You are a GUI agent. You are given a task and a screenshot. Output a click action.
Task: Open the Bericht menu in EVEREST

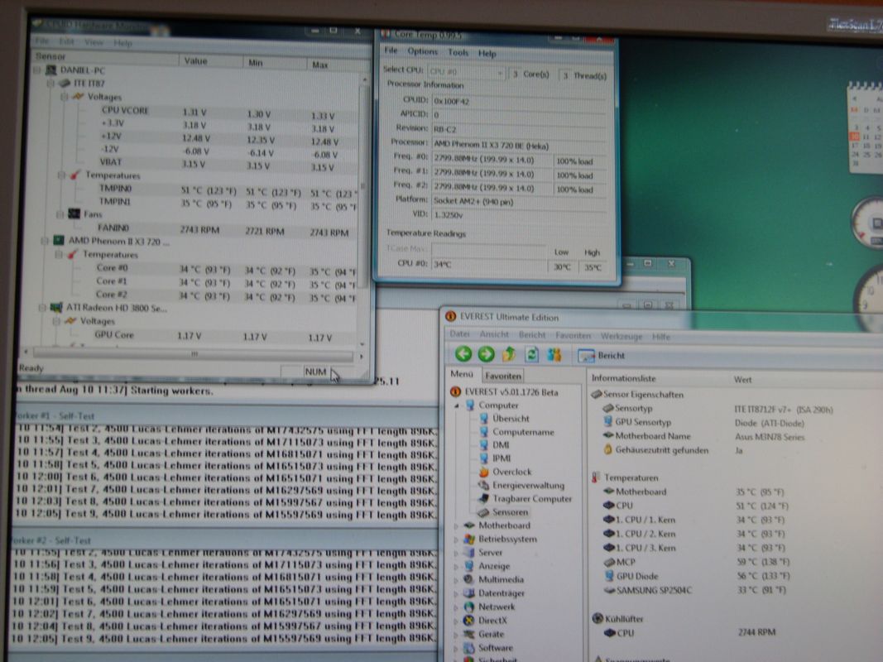coord(531,335)
